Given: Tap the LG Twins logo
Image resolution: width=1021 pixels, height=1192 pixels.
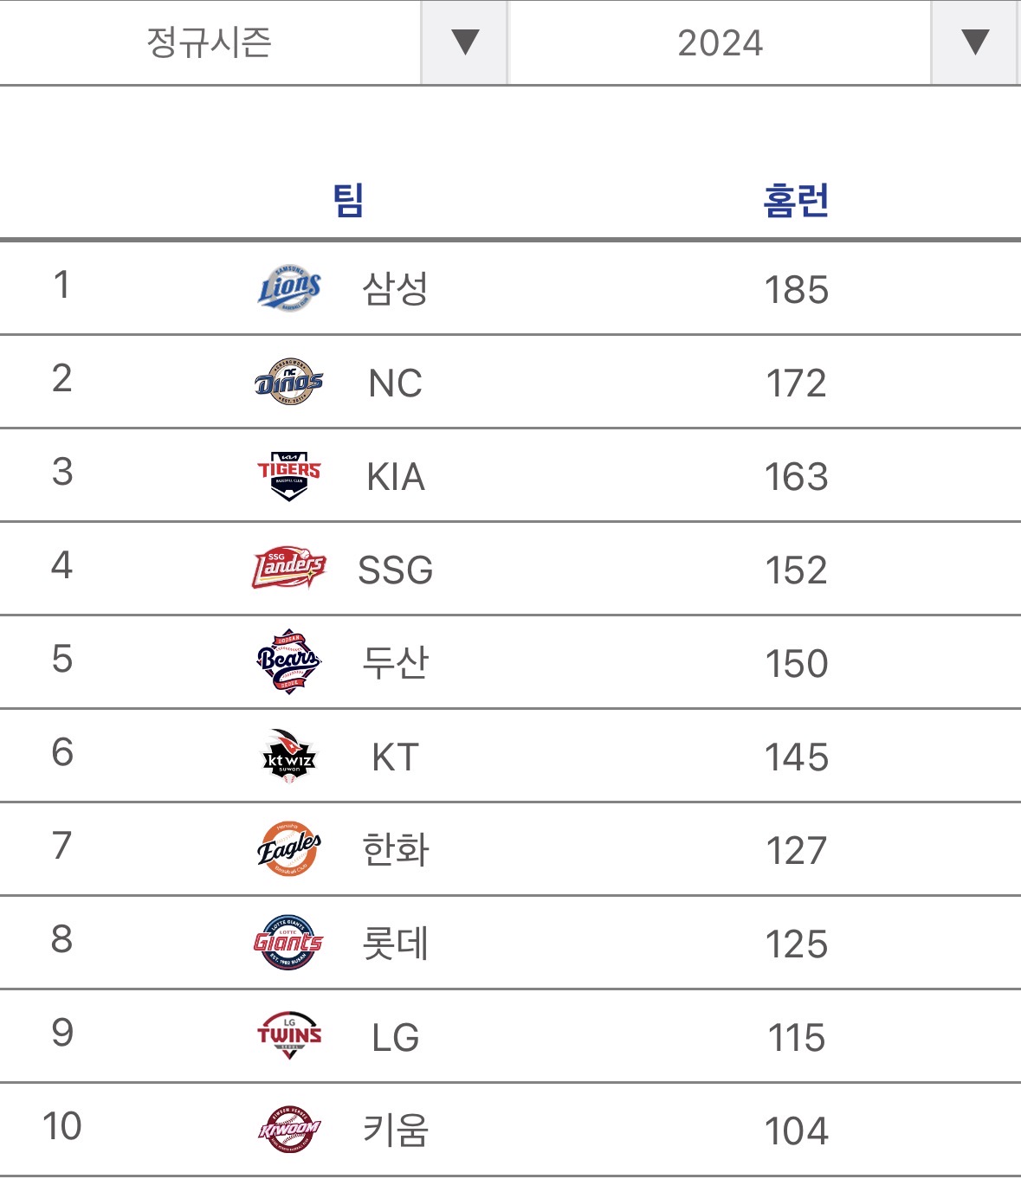Looking at the screenshot, I should tap(289, 1036).
